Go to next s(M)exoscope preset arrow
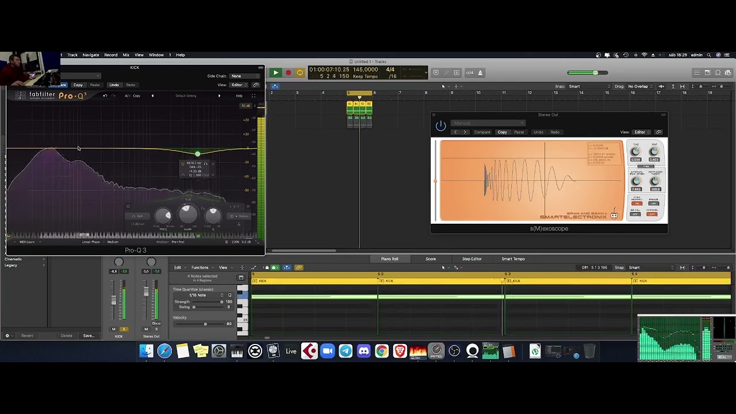 coord(465,132)
